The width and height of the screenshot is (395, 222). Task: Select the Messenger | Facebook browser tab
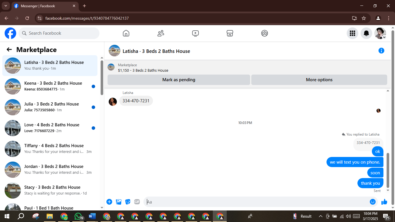(x=45, y=6)
